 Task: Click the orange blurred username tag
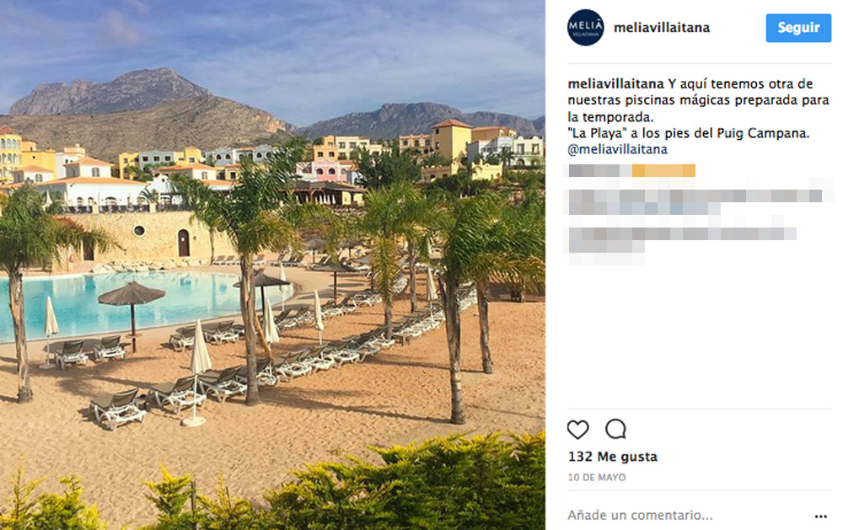coord(663,171)
